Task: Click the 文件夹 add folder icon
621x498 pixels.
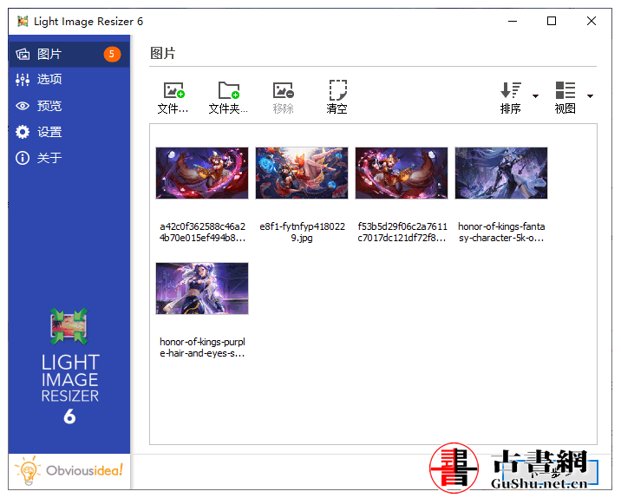Action: [228, 91]
